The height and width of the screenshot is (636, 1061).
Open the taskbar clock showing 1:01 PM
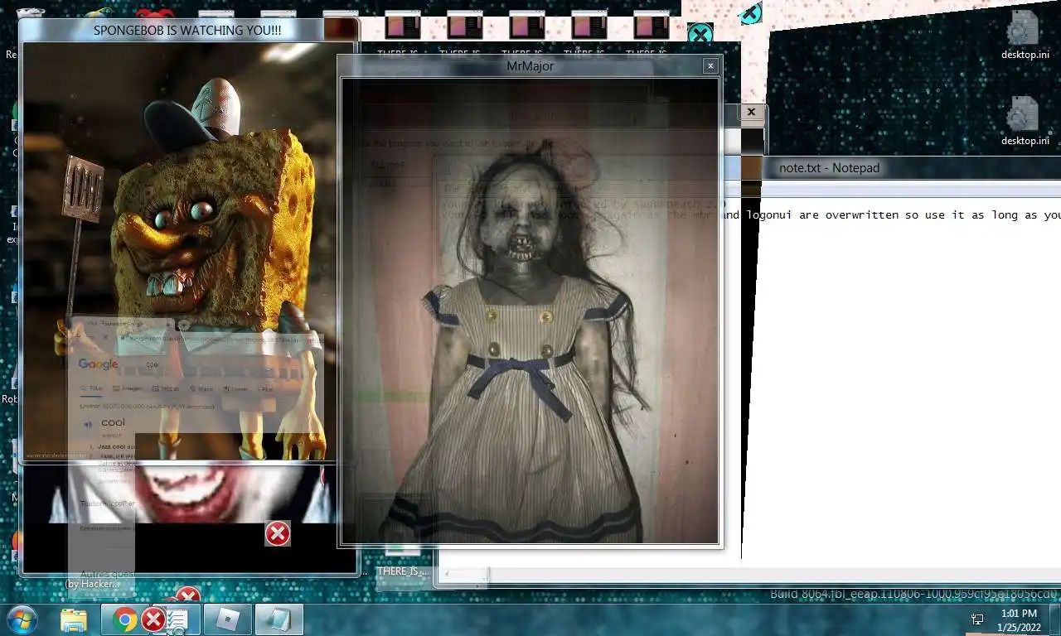pyautogui.click(x=1019, y=620)
